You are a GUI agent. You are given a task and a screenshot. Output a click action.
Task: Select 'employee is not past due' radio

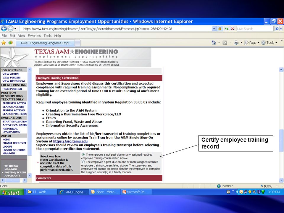(x=83, y=154)
